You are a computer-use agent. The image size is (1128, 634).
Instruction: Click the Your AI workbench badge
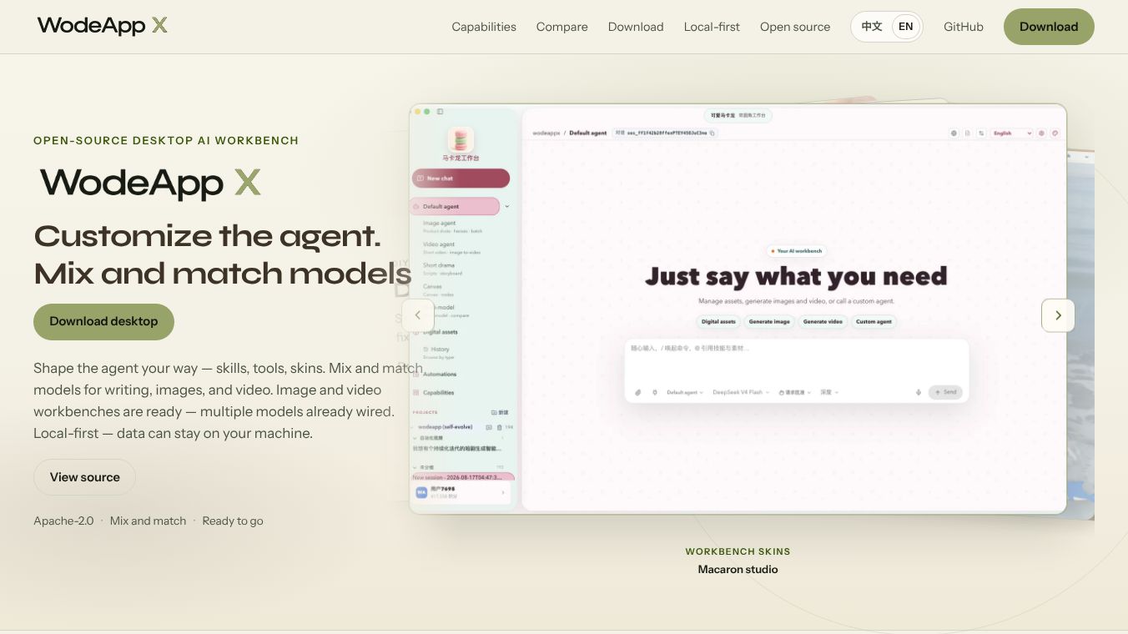[x=796, y=251]
